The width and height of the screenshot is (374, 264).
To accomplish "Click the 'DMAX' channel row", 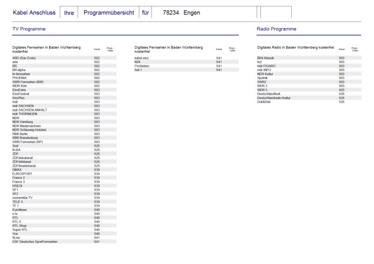I will coord(65,170).
